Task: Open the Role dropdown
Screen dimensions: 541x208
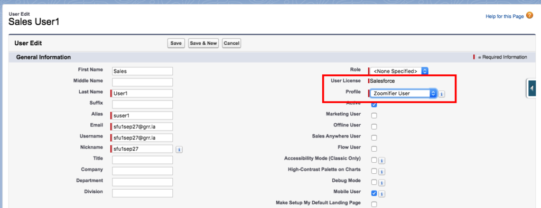Action: click(399, 71)
